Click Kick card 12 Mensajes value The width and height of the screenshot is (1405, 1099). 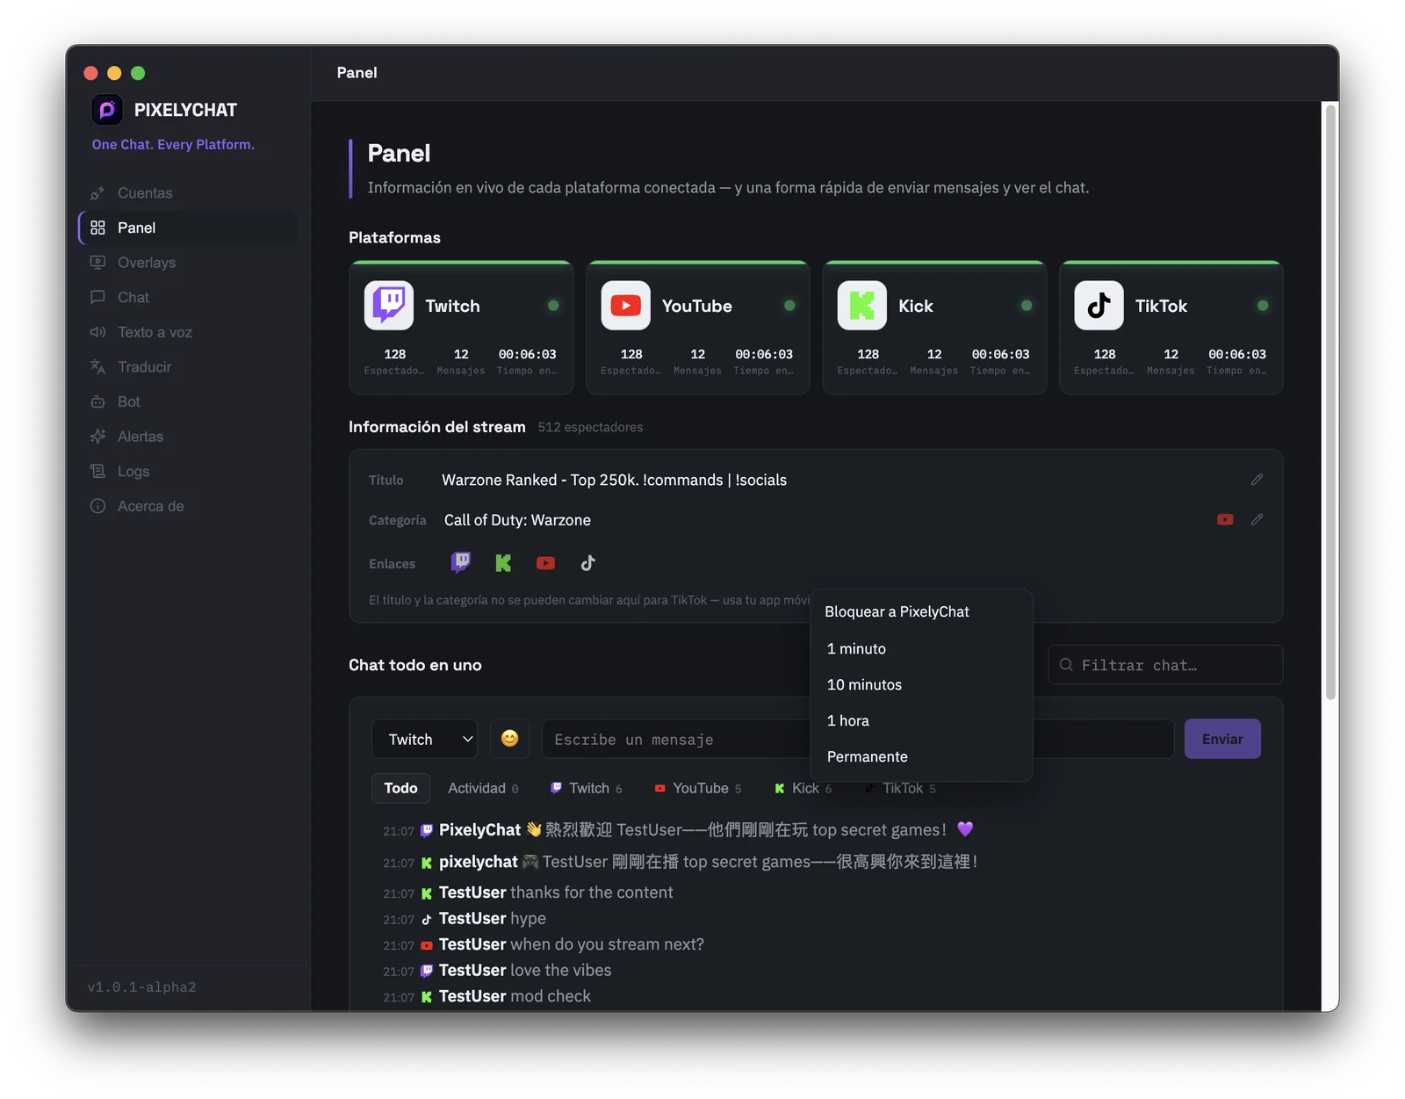(934, 355)
